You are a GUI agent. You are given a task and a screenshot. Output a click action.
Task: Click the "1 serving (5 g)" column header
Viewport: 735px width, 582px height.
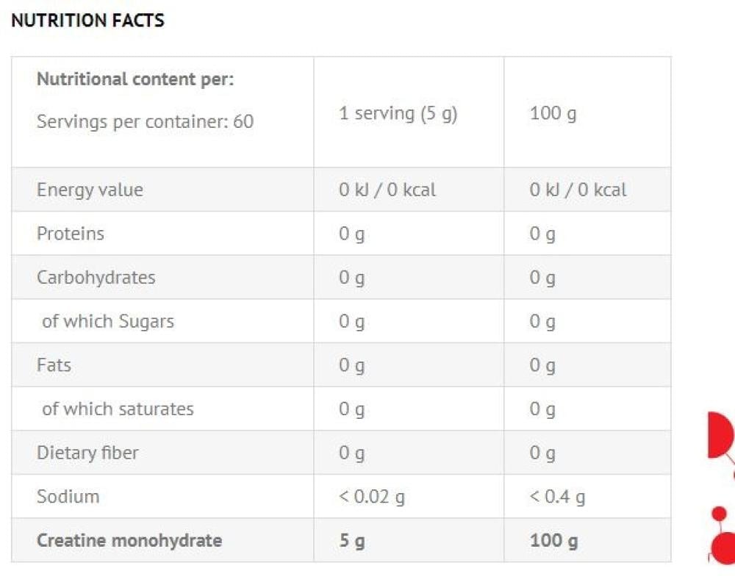pos(398,114)
